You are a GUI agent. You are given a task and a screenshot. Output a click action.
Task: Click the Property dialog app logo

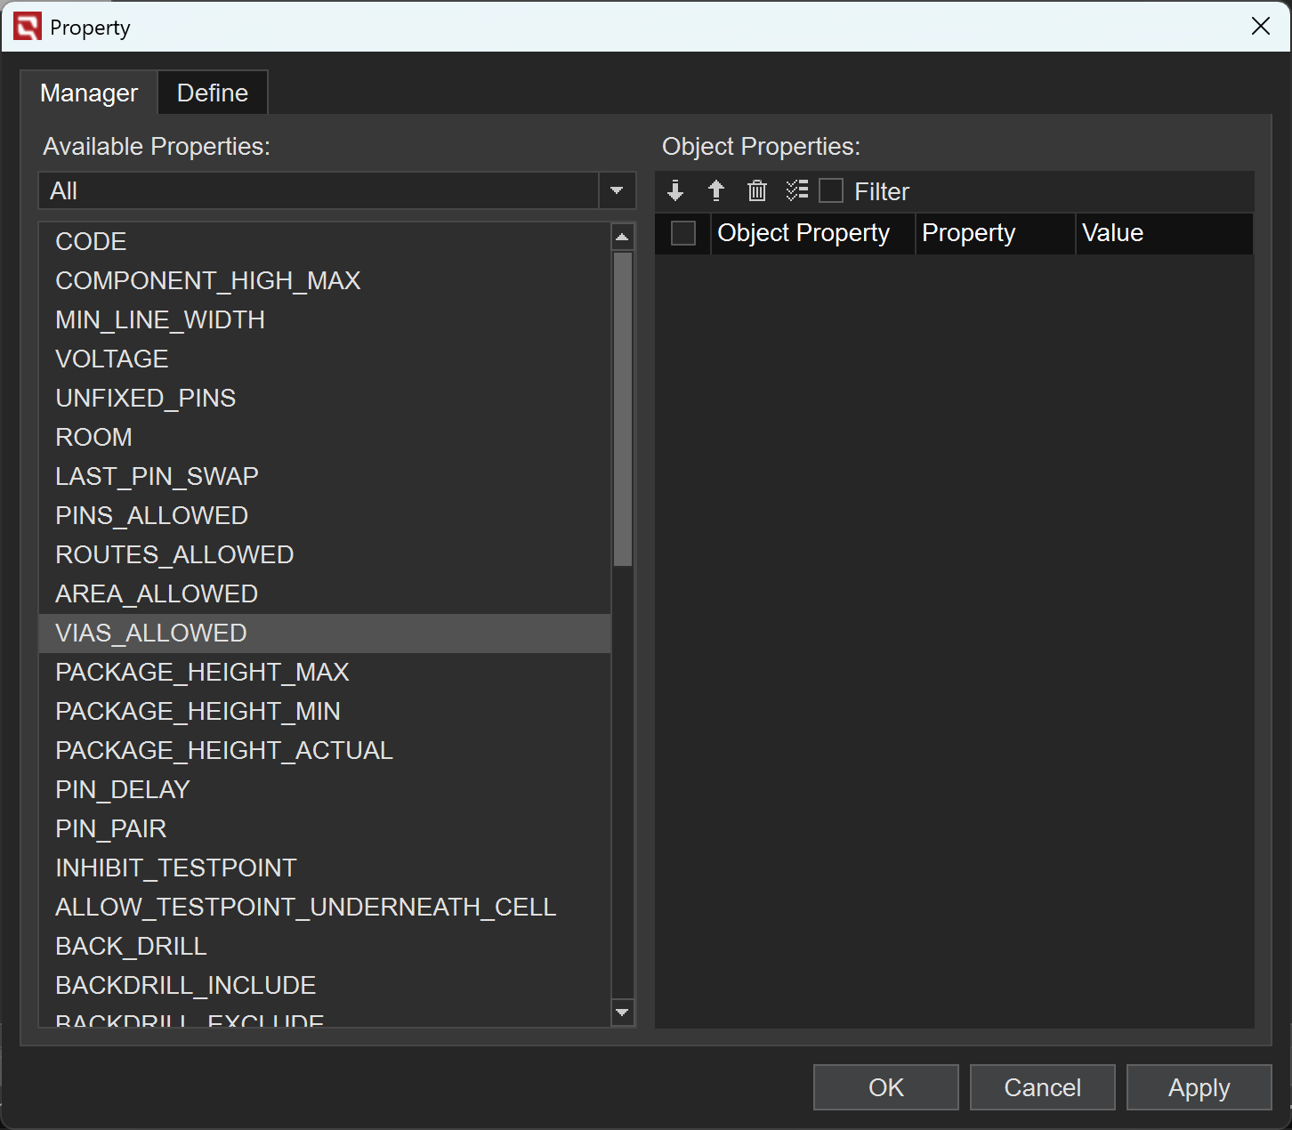click(x=28, y=27)
